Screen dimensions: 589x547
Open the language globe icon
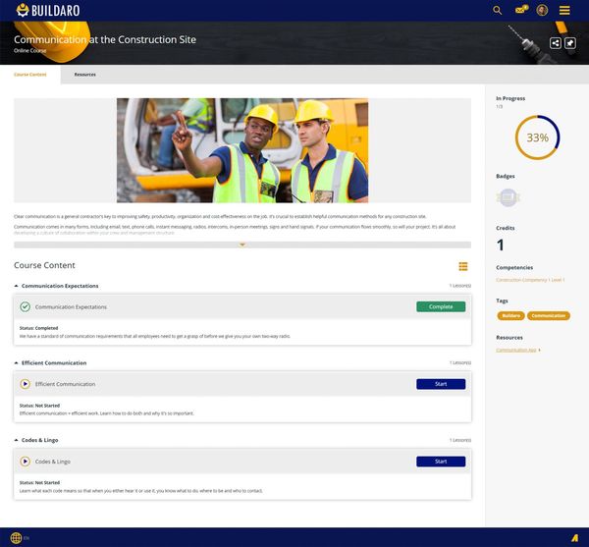pyautogui.click(x=16, y=538)
